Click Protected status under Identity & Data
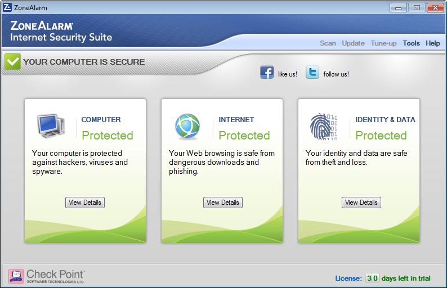 coord(381,136)
